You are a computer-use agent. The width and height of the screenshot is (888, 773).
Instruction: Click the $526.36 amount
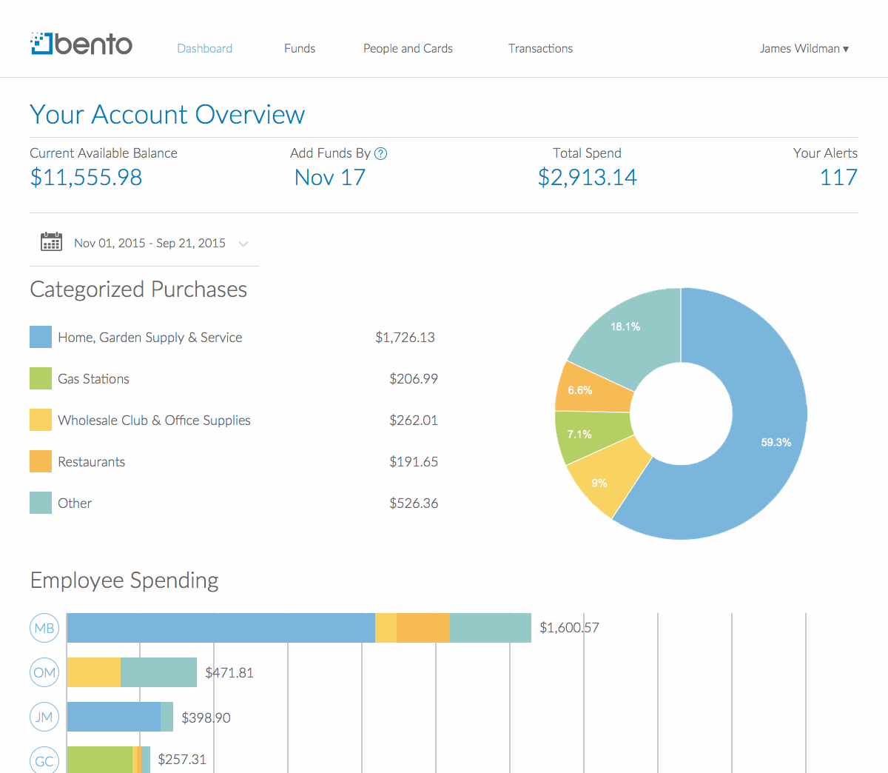click(414, 503)
